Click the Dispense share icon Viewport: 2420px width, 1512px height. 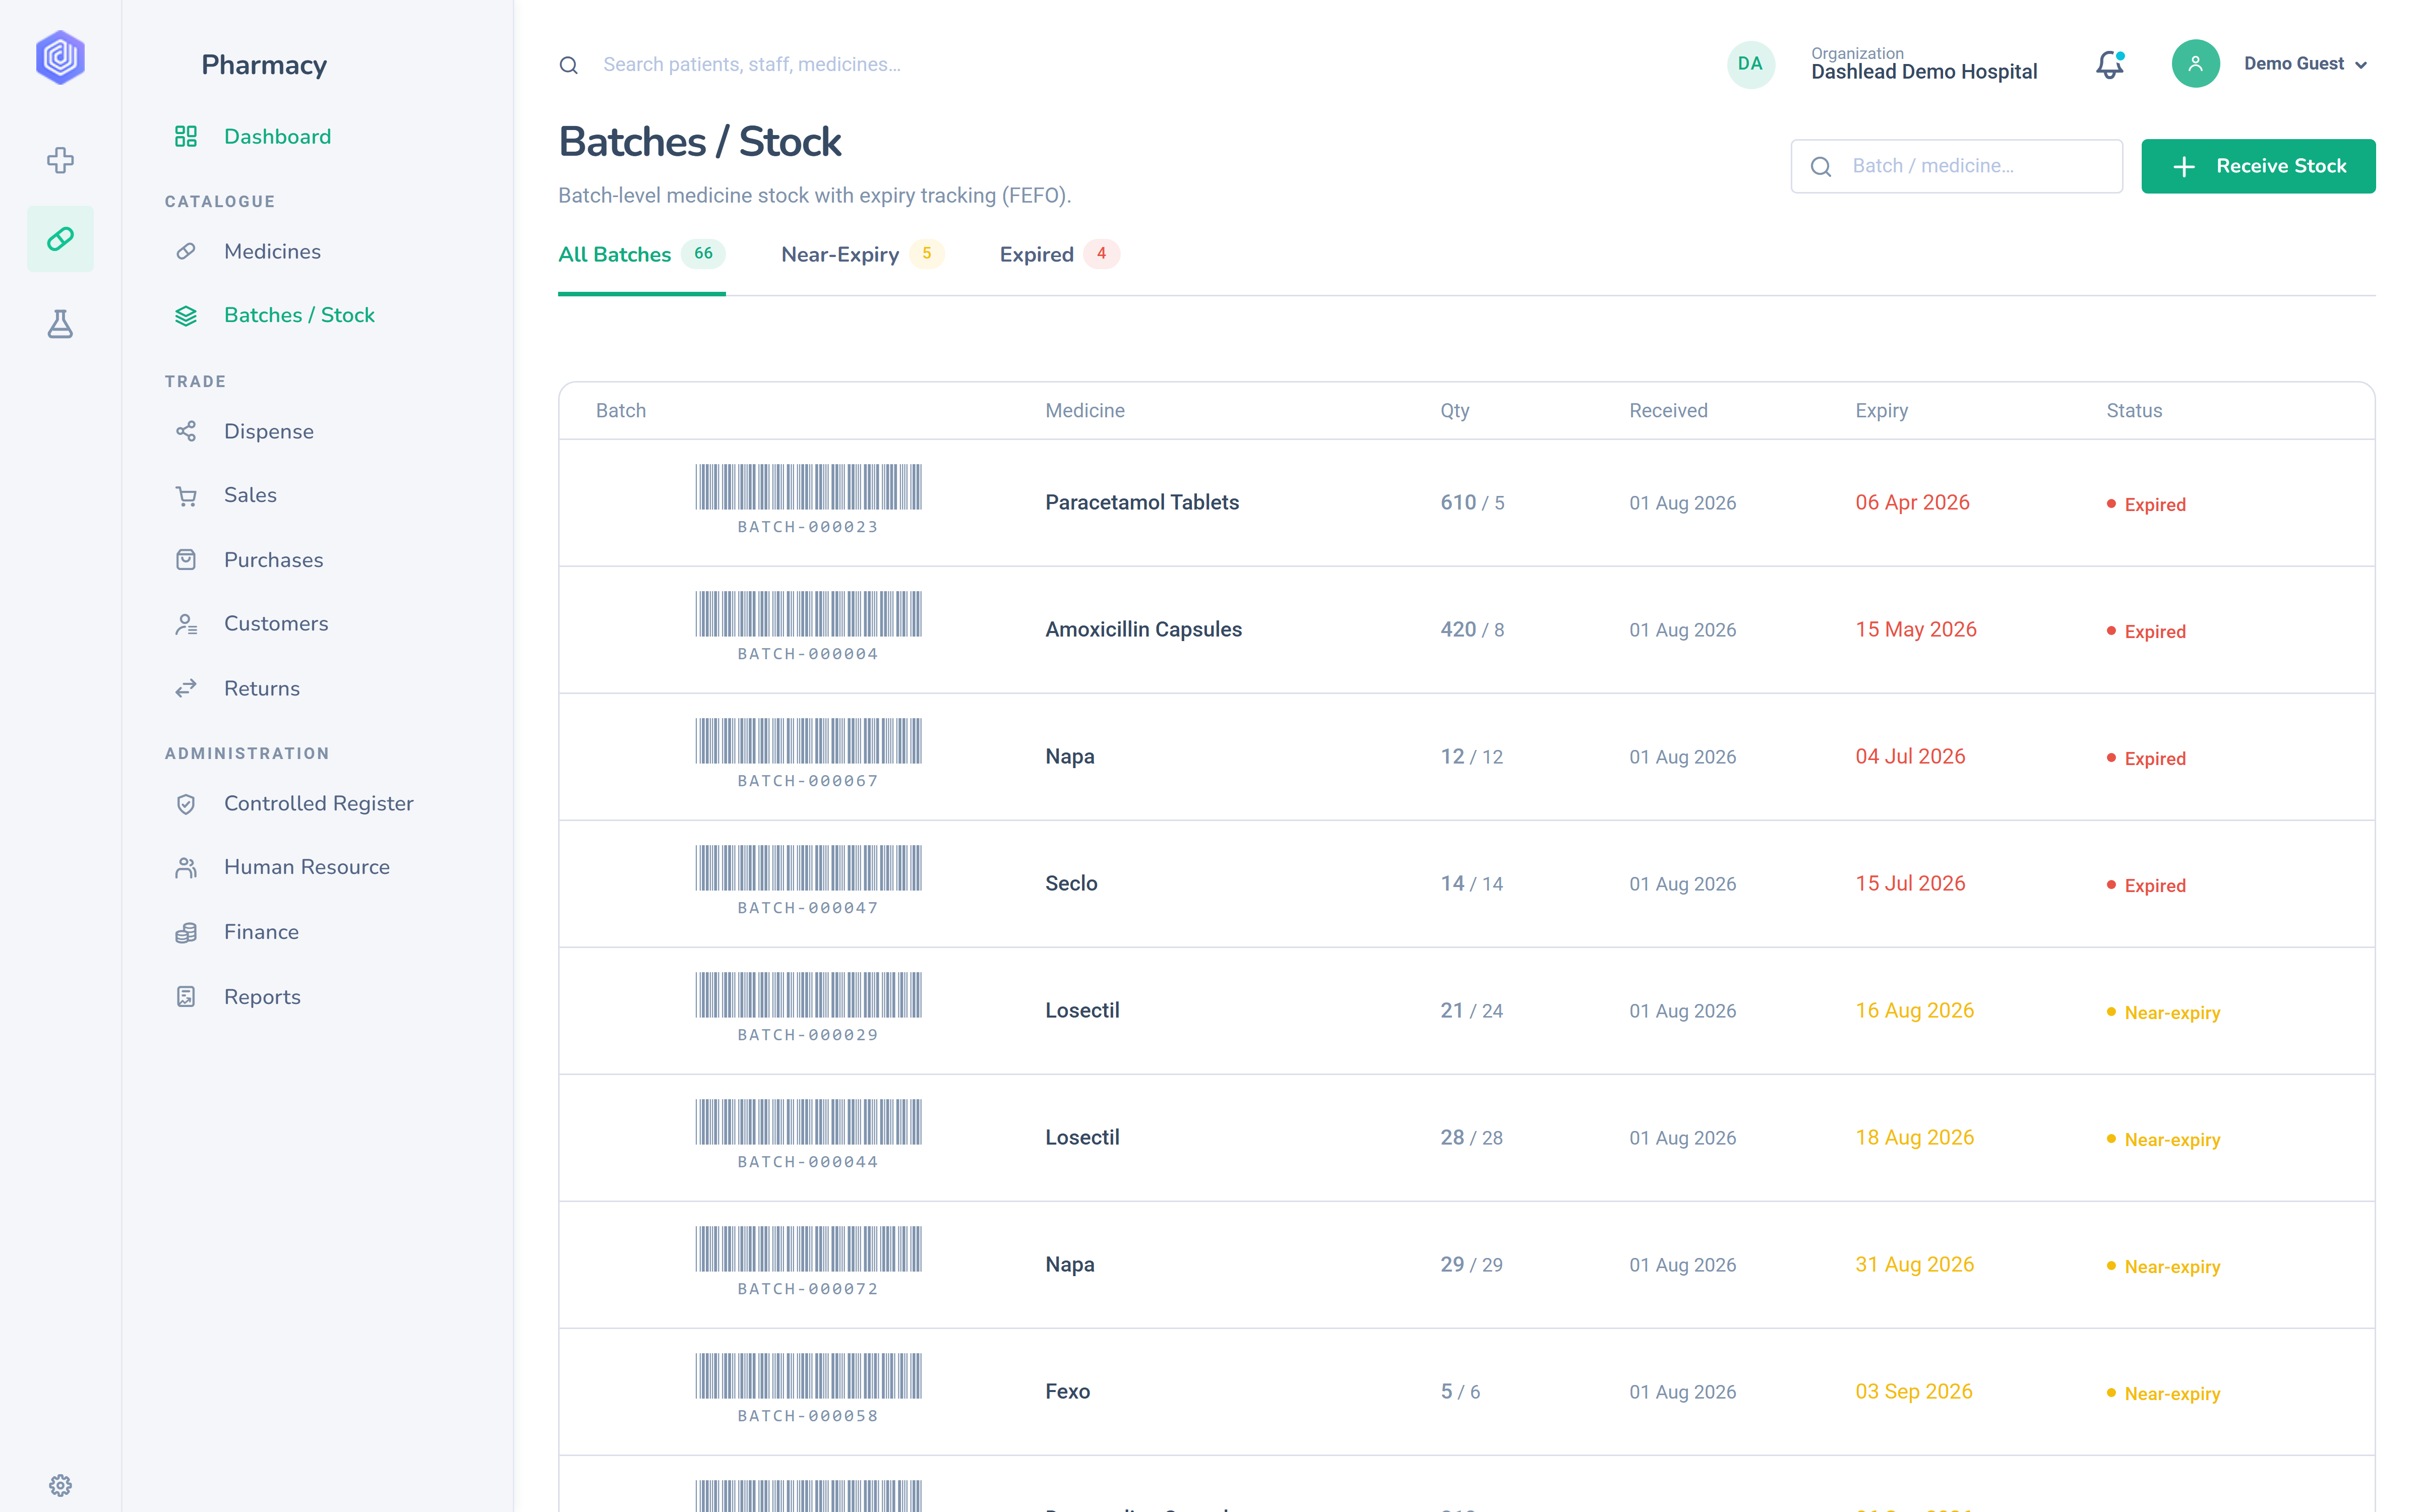(186, 431)
